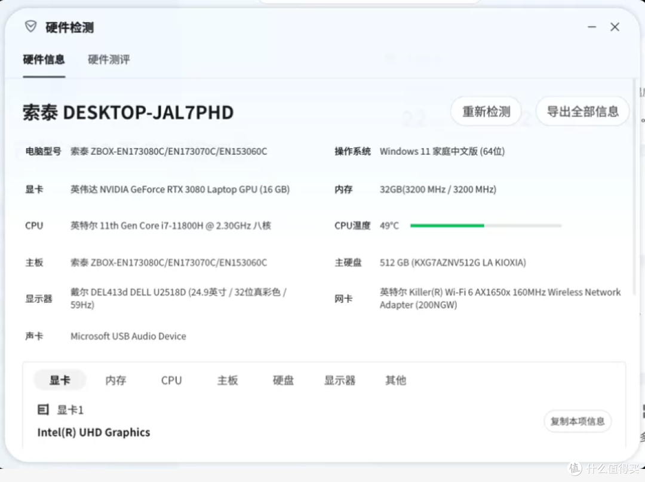Click the 显卡1 card icon
Screen dimensions: 645x482
coord(43,410)
